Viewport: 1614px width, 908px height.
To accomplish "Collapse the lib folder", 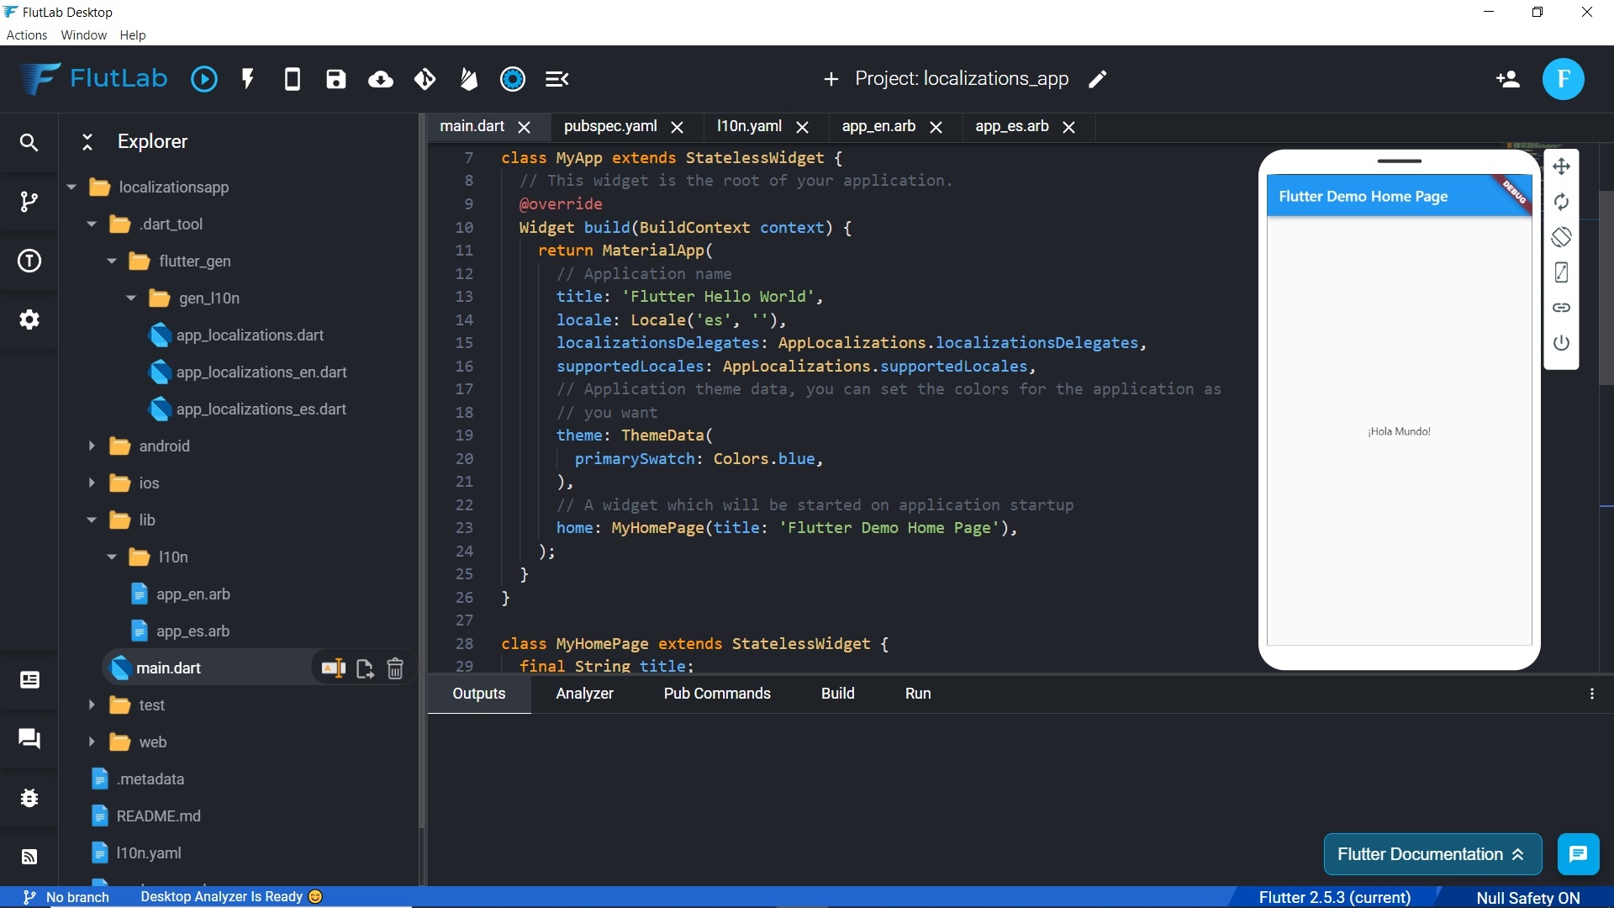I will coord(92,520).
